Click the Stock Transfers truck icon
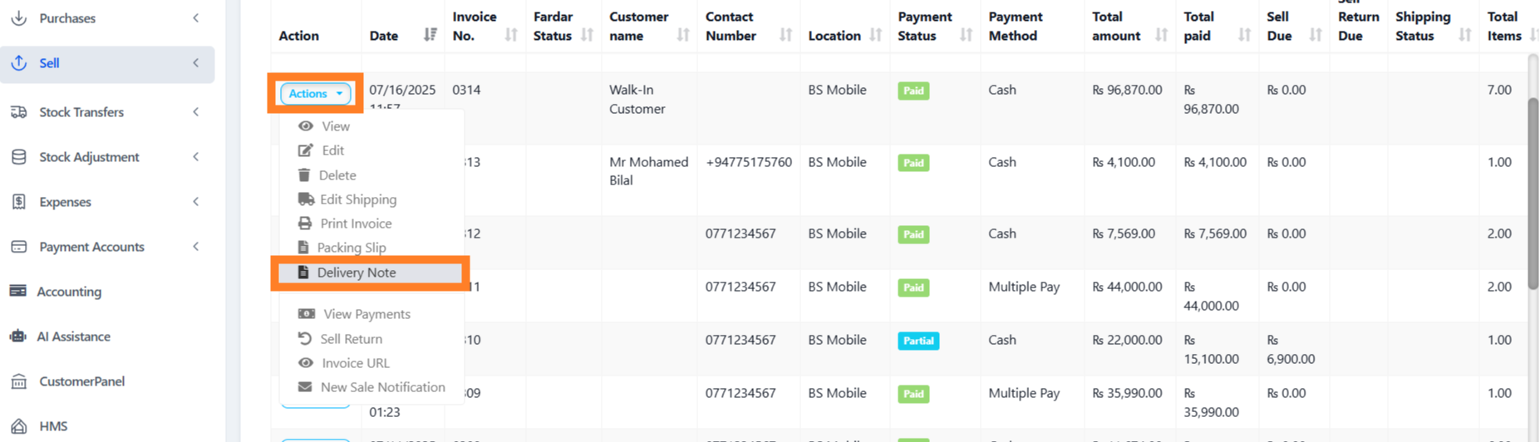1540x442 pixels. point(18,112)
